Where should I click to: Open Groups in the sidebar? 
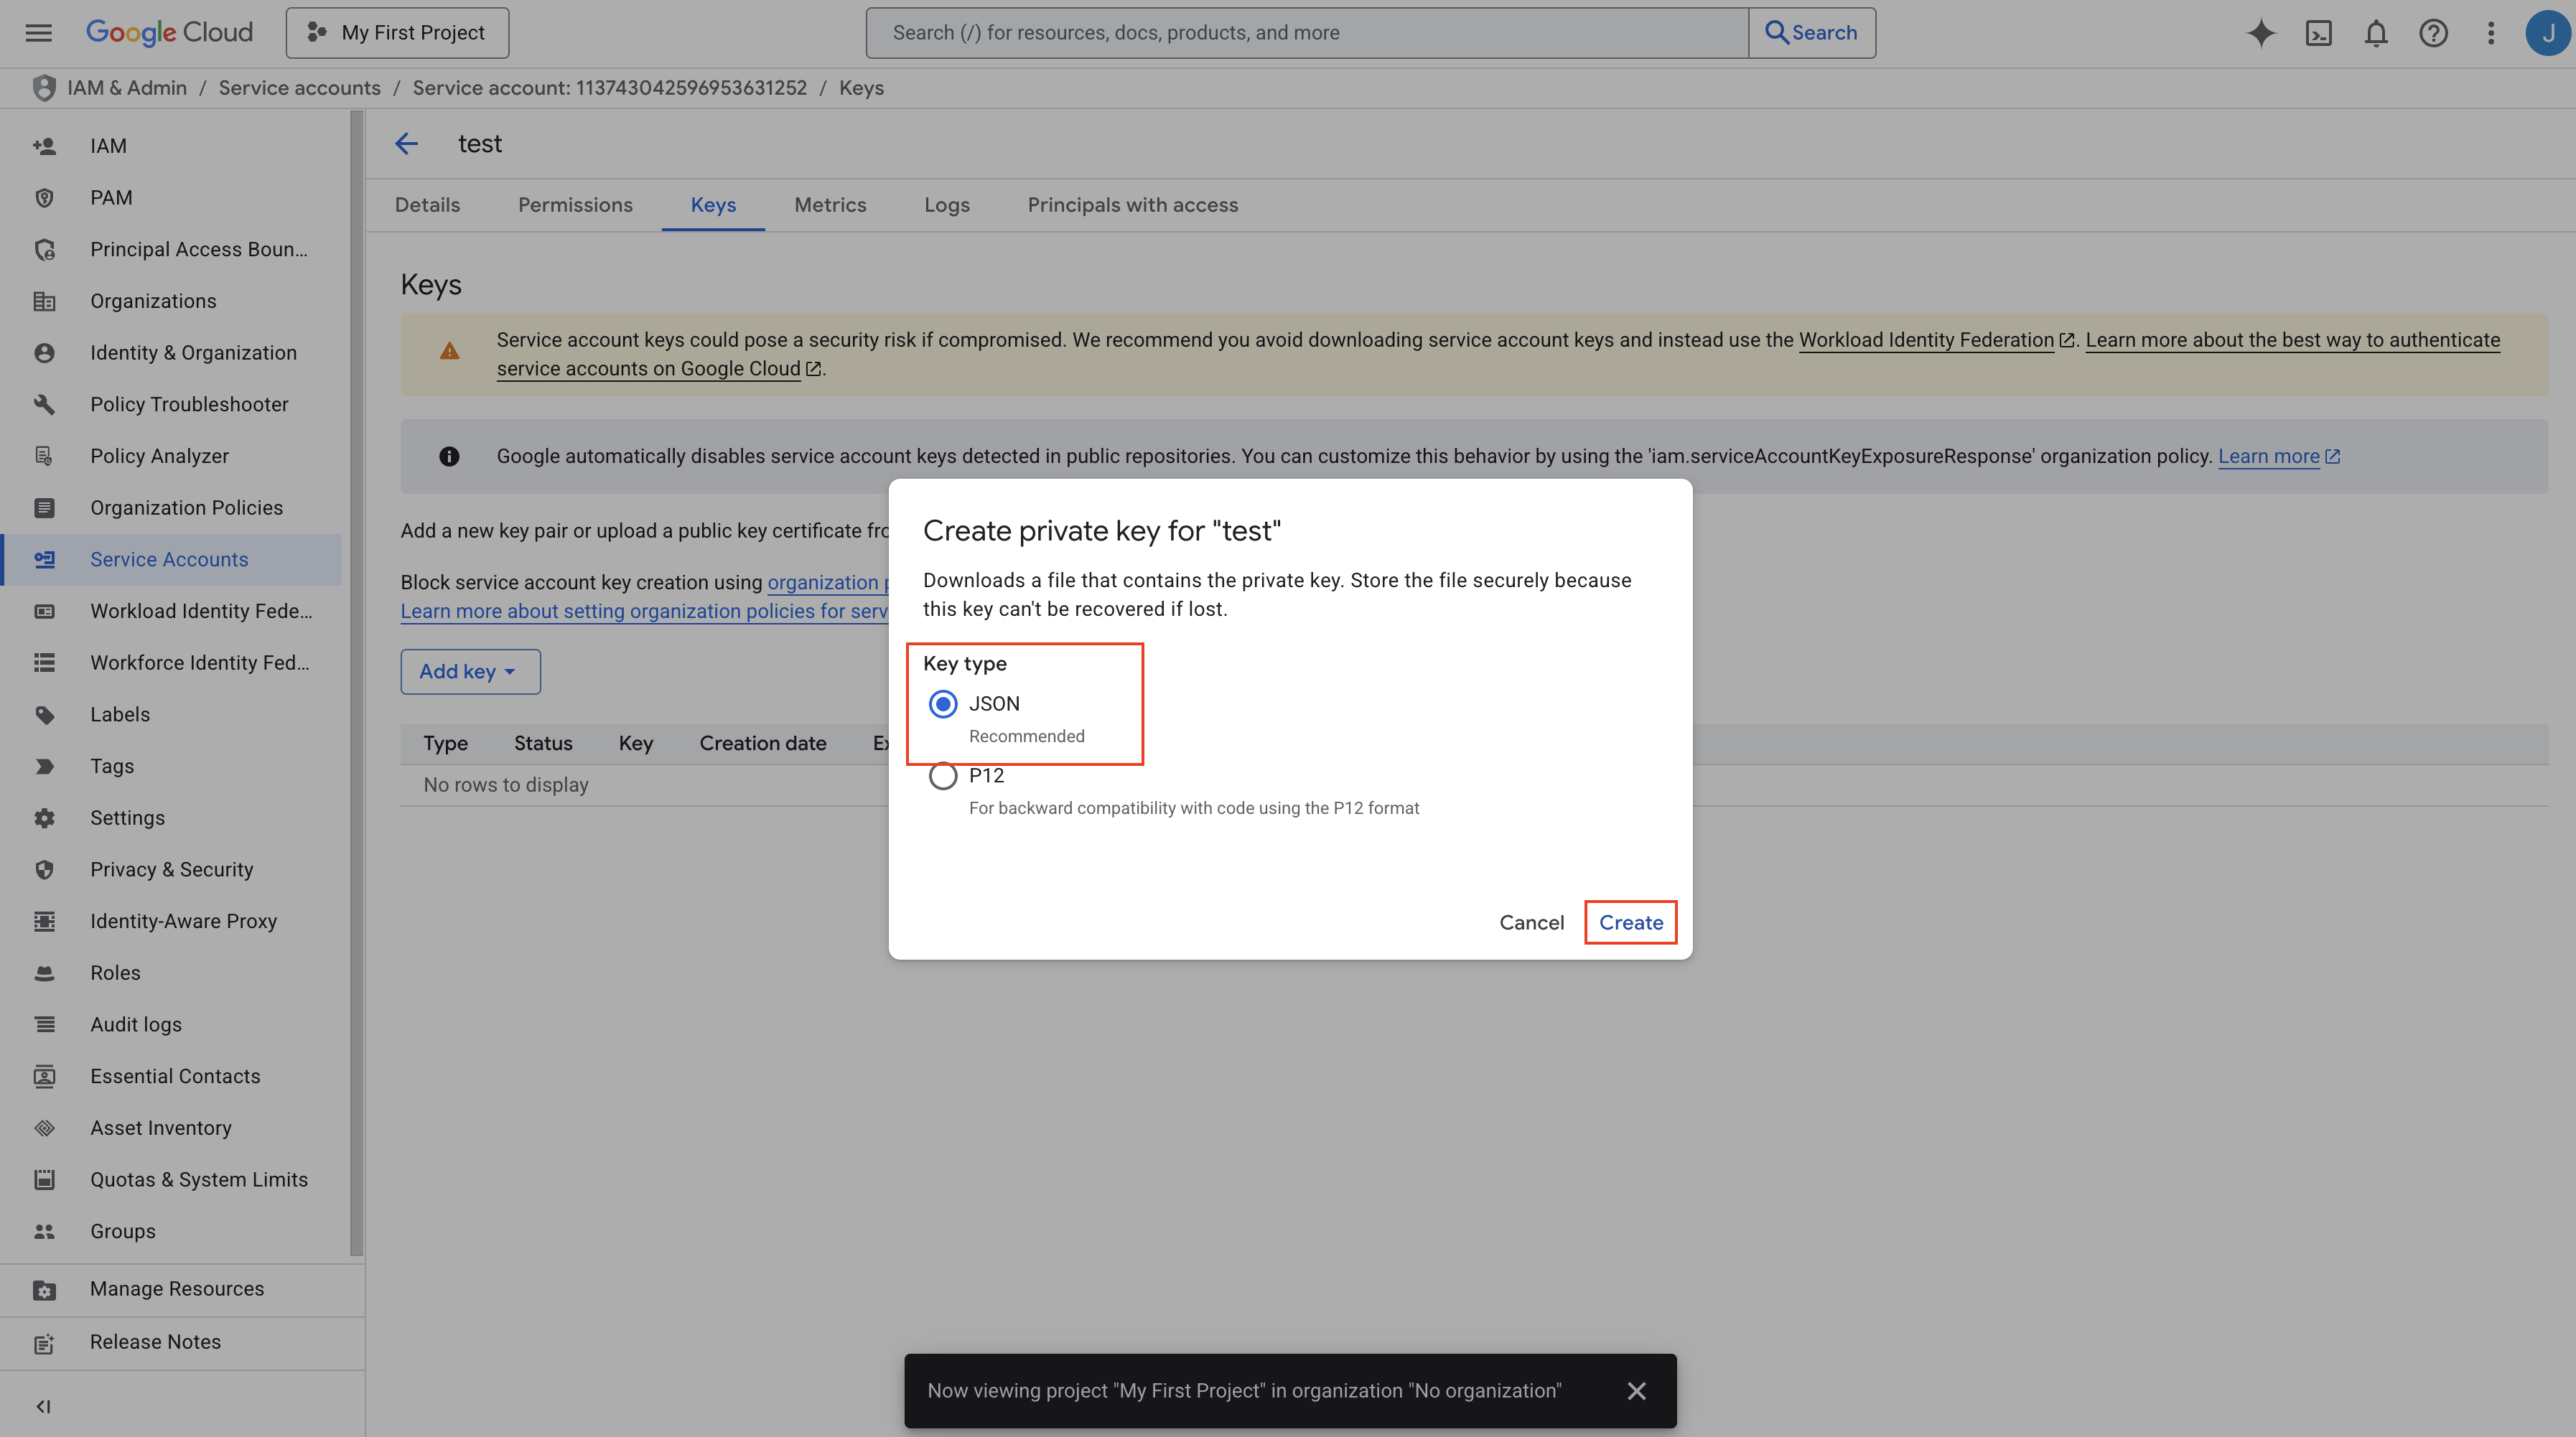172,1231
